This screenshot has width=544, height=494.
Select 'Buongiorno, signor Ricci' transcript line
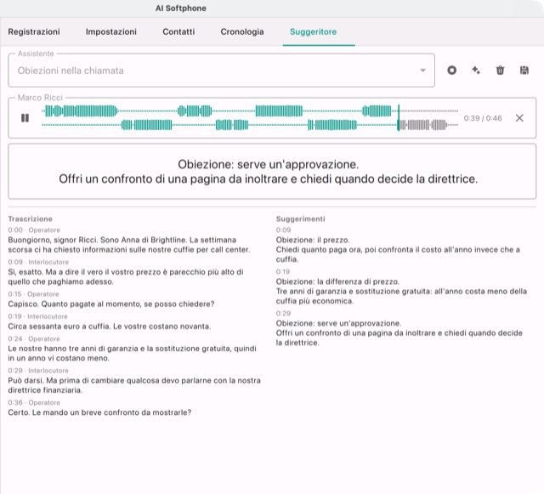tap(129, 245)
